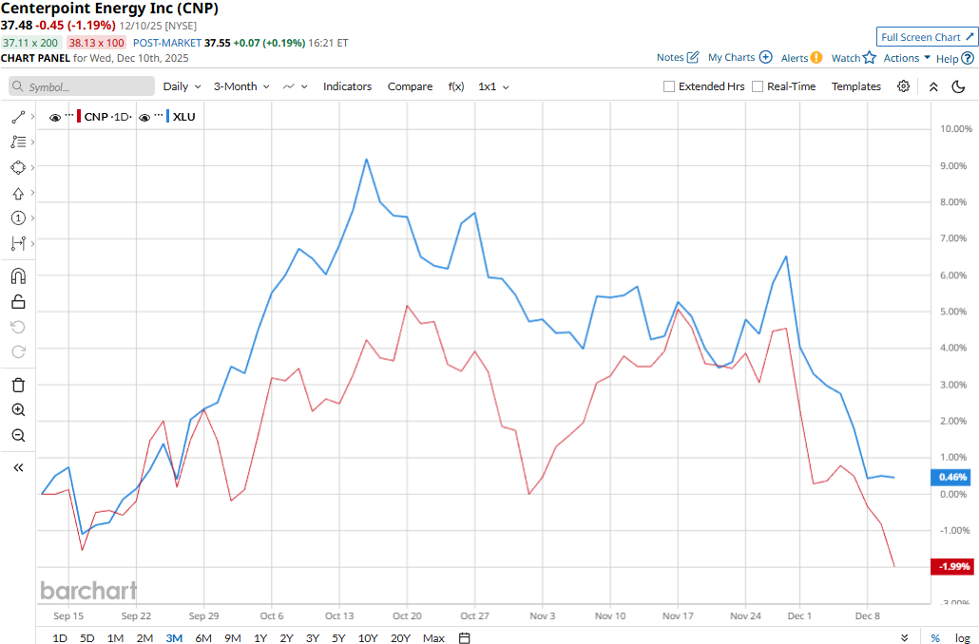Viewport: 979px width, 644px height.
Task: Select the arrow marker tool
Action: coord(18,193)
